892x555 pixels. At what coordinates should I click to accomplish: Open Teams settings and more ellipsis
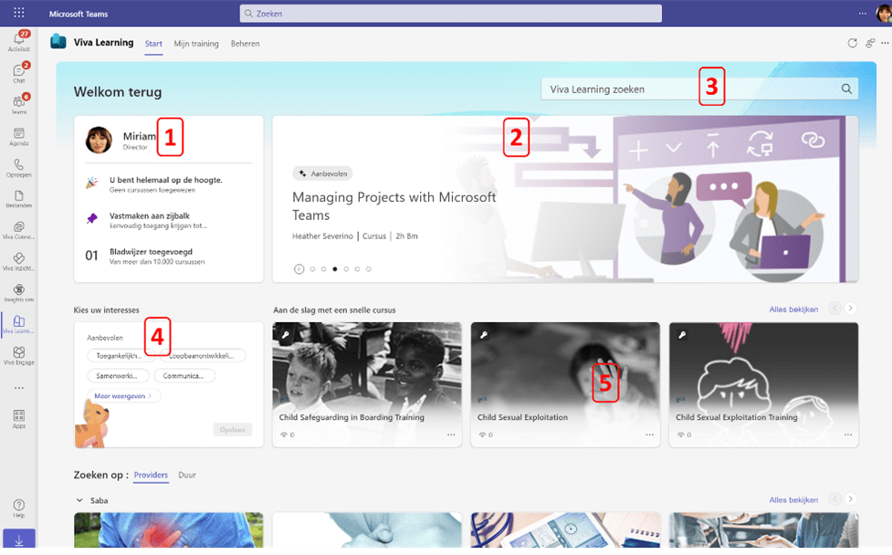[863, 13]
